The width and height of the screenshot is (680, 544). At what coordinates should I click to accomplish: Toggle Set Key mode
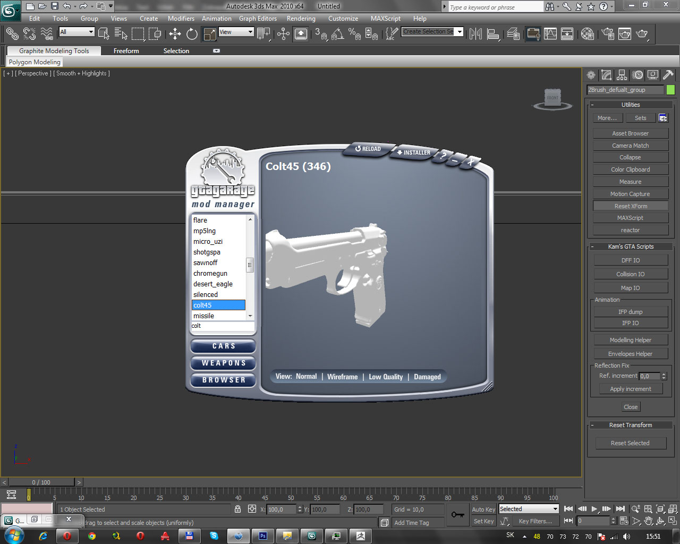(483, 521)
